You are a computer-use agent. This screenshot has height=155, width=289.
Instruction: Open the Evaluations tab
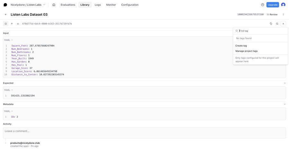tap(68, 5)
